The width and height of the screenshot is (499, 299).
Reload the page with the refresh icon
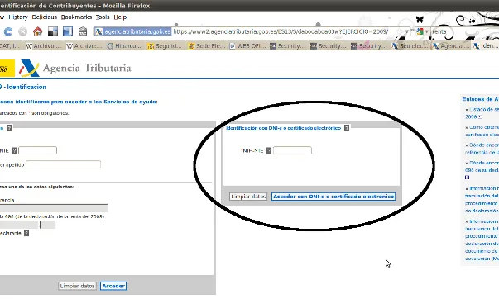click(8, 31)
